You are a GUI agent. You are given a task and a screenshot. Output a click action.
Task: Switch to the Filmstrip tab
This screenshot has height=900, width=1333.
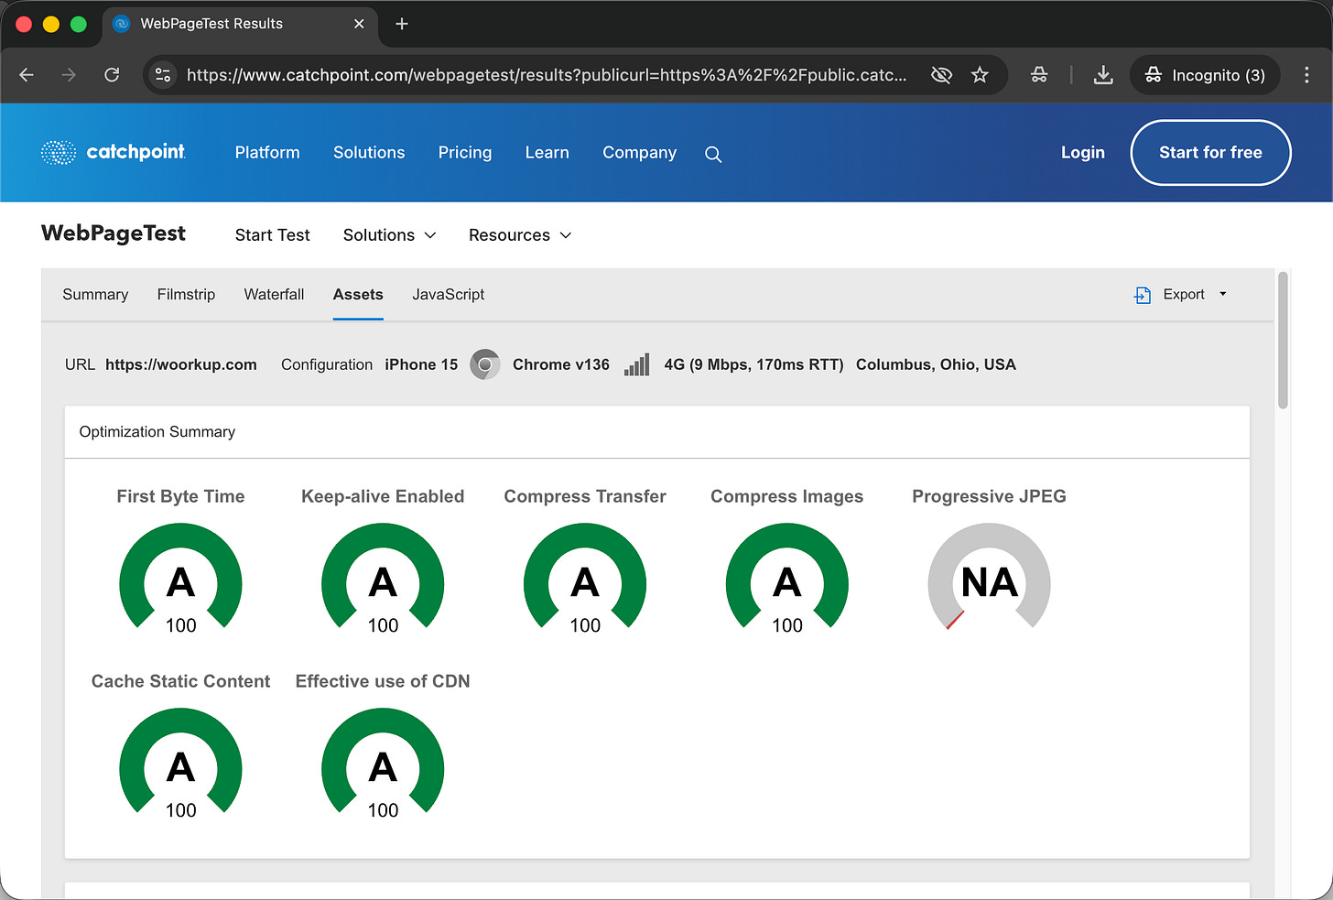[x=186, y=295]
